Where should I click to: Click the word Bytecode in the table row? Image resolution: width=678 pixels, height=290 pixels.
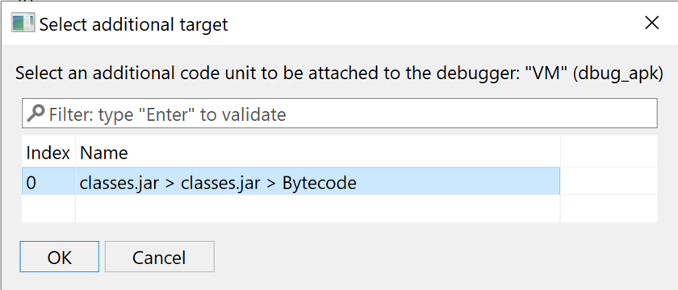(320, 183)
